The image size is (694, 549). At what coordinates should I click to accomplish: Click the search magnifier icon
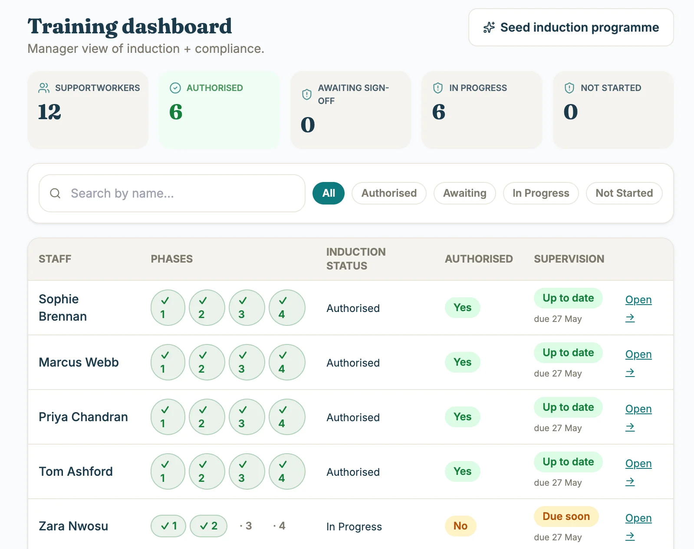click(55, 193)
